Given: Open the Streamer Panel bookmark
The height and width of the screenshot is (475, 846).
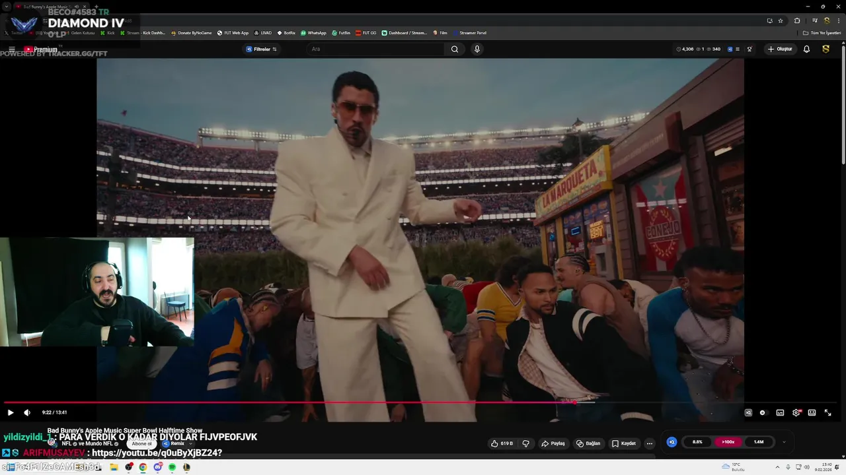Looking at the screenshot, I should (x=470, y=33).
